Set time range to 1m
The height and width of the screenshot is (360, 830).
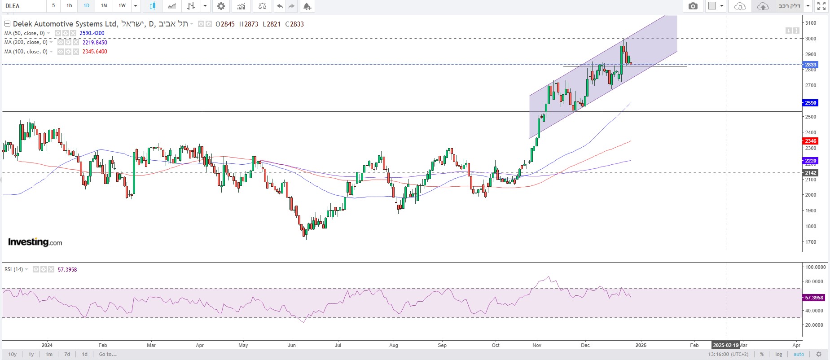point(49,354)
